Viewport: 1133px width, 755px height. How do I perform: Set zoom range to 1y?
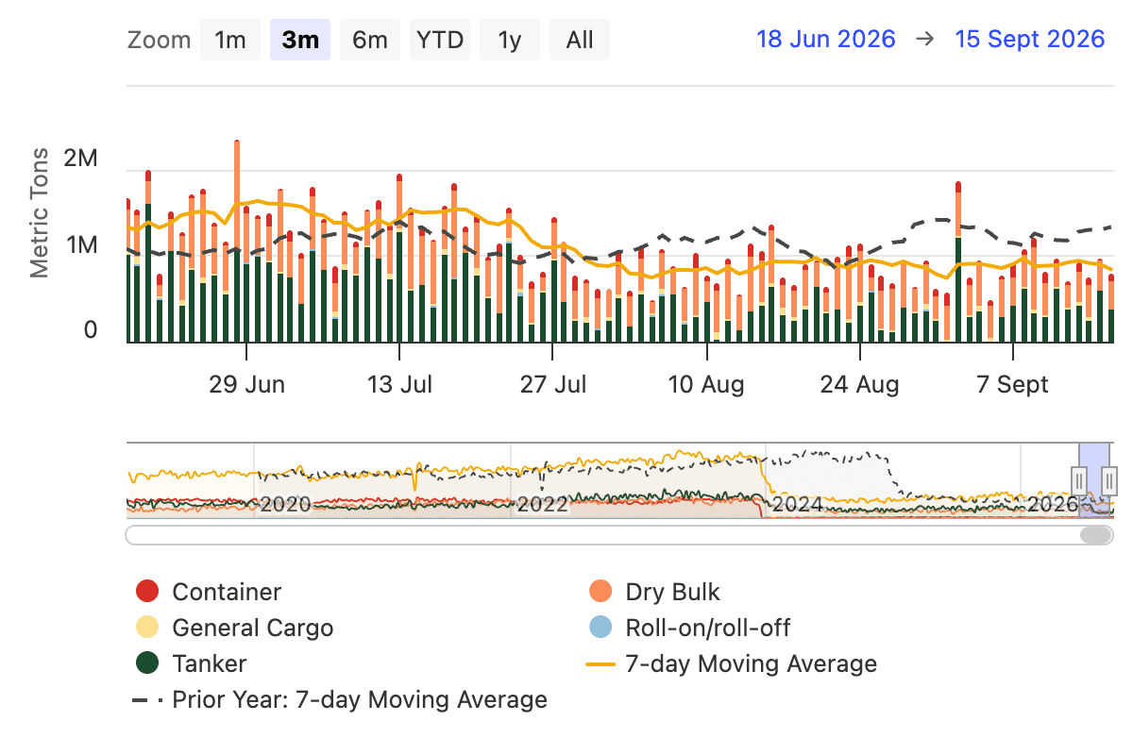pos(510,40)
